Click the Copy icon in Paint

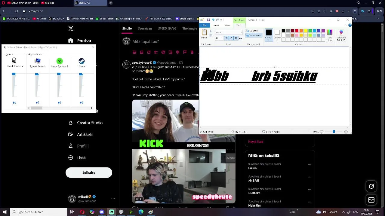210,35
